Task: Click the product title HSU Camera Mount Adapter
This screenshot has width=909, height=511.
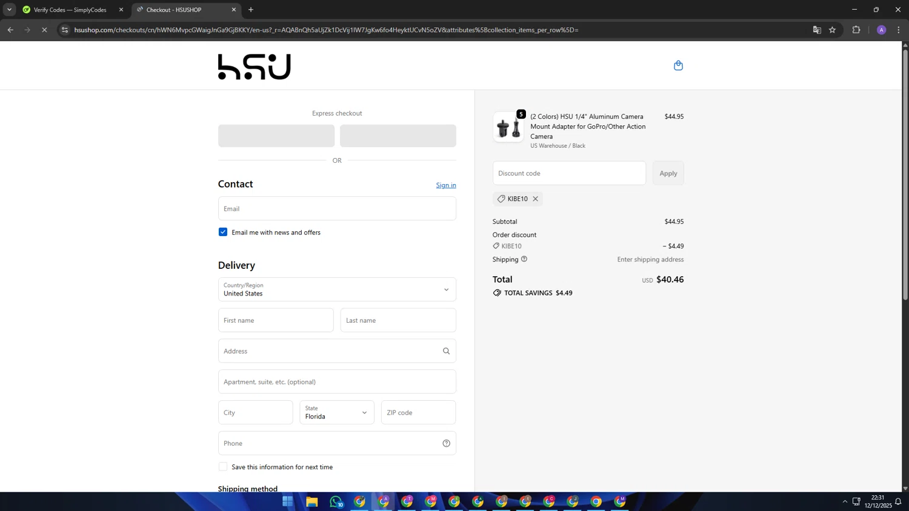Action: 588,126
